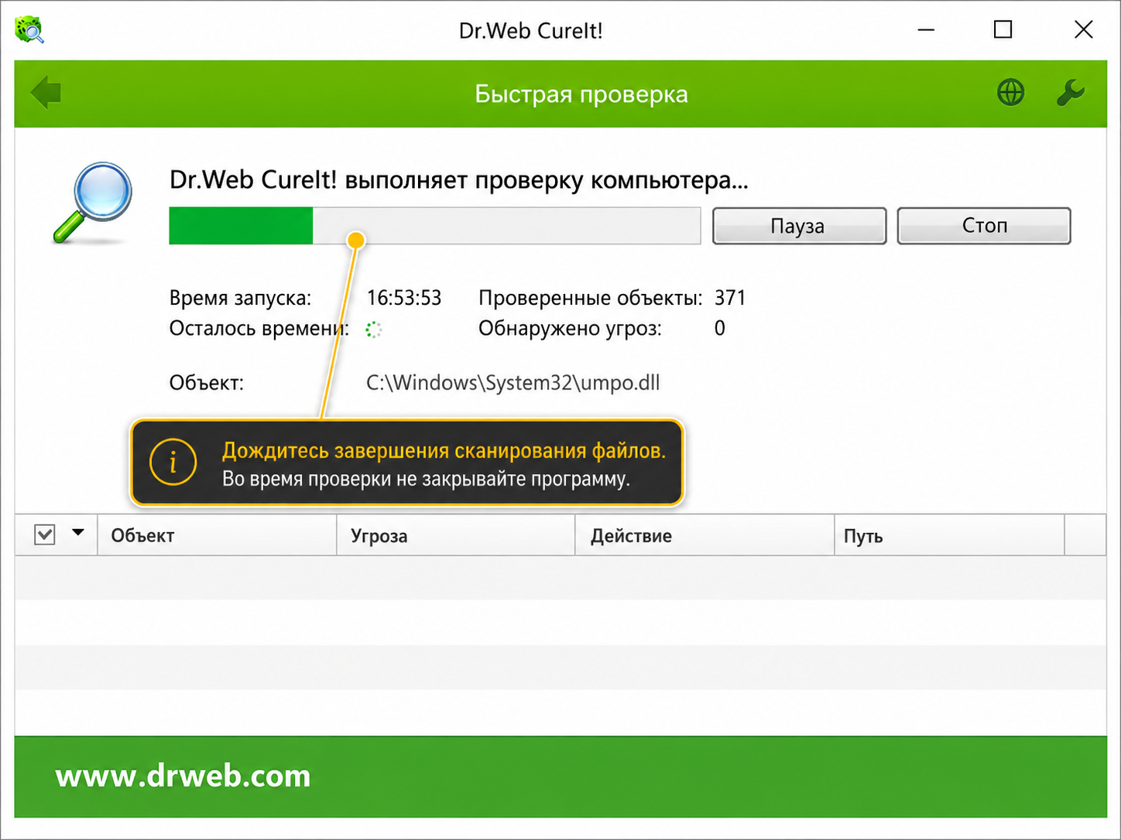This screenshot has height=840, width=1121.
Task: Maximize the Dr.Web CureIt! window
Action: (x=1003, y=30)
